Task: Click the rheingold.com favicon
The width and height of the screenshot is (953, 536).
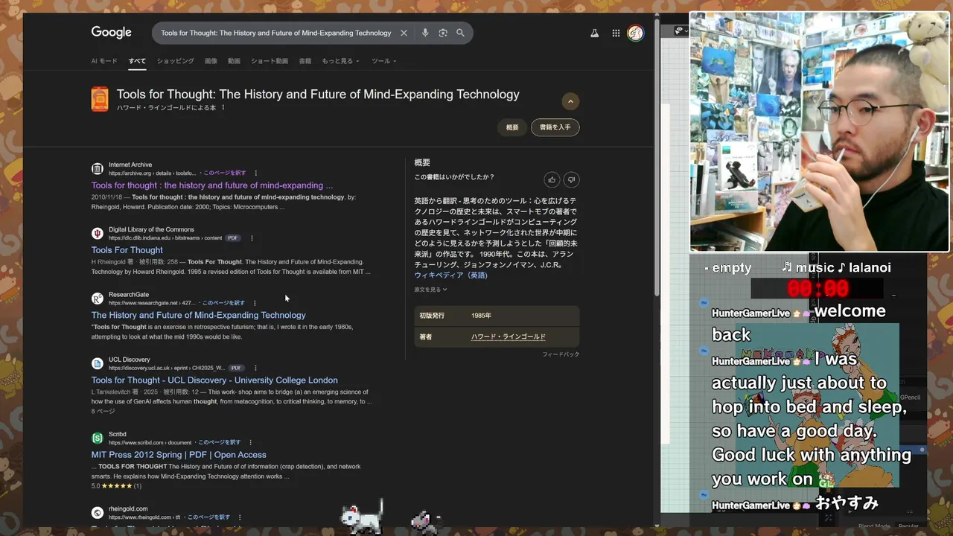Action: click(98, 513)
